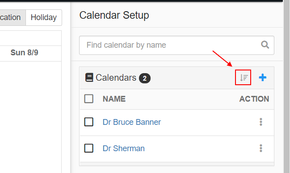Click the calendar count badge showing 2
Viewport: 290px width, 173px height.
[145, 78]
